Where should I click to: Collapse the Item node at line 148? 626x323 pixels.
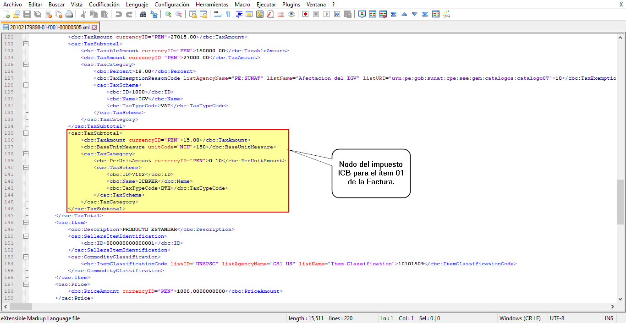point(26,223)
